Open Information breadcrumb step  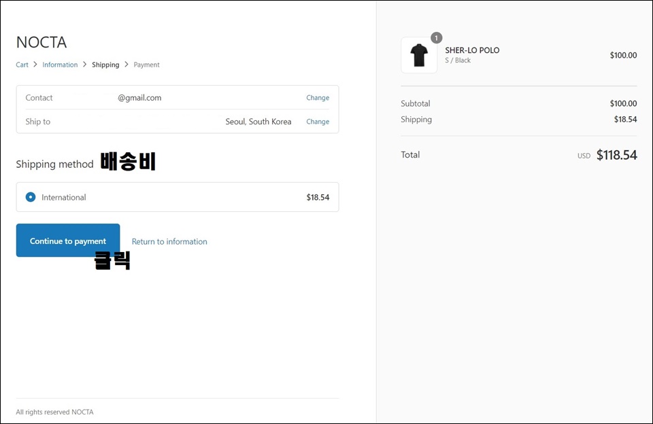(x=60, y=65)
